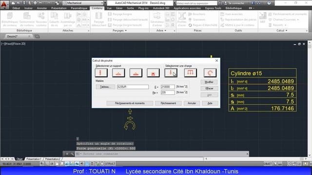Viewport: 312px width, 175px height.
Task: Click the Fléchissements et moments dialog button
Action: pos(130,103)
